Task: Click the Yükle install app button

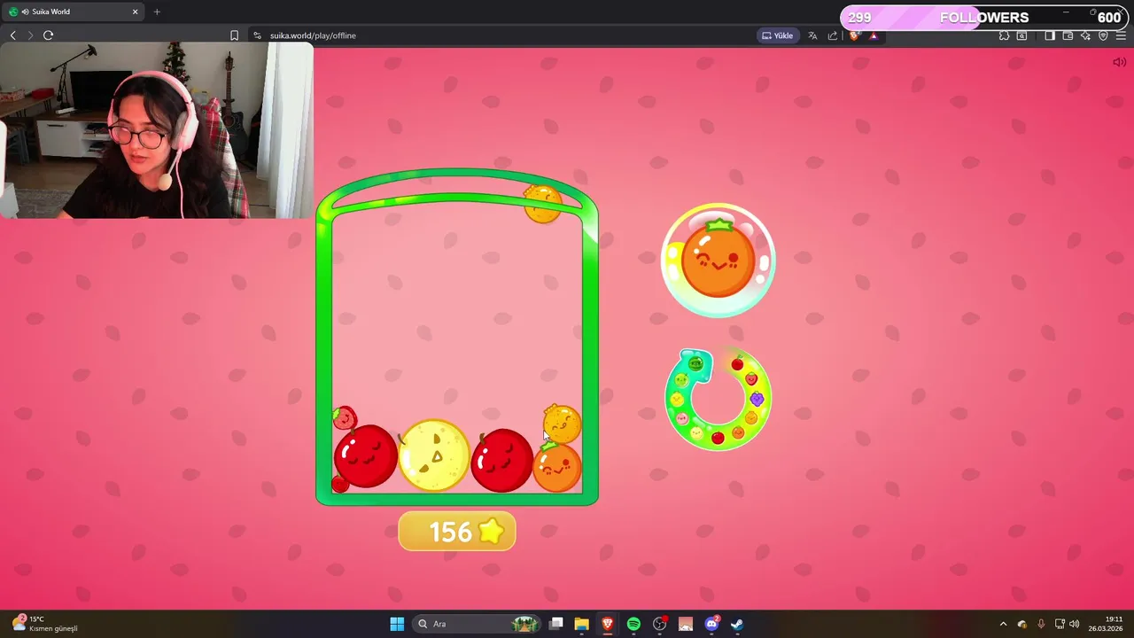Action: click(x=778, y=35)
